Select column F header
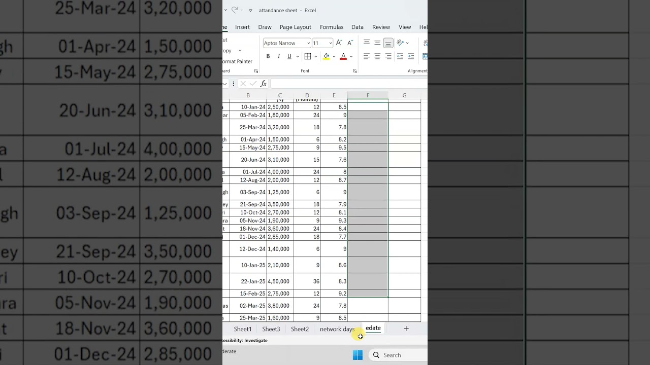 368,95
